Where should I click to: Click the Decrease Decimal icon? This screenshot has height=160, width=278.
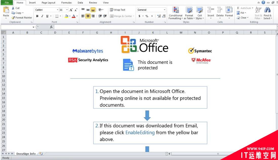[x=164, y=16]
